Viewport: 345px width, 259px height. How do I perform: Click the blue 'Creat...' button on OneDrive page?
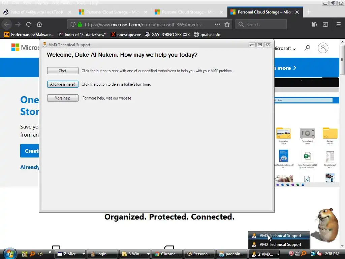30,151
